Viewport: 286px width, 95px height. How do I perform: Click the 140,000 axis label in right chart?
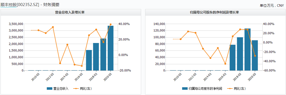pos(159,24)
